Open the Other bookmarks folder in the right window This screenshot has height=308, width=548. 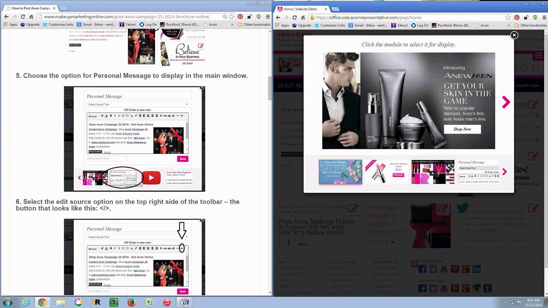[x=530, y=25]
